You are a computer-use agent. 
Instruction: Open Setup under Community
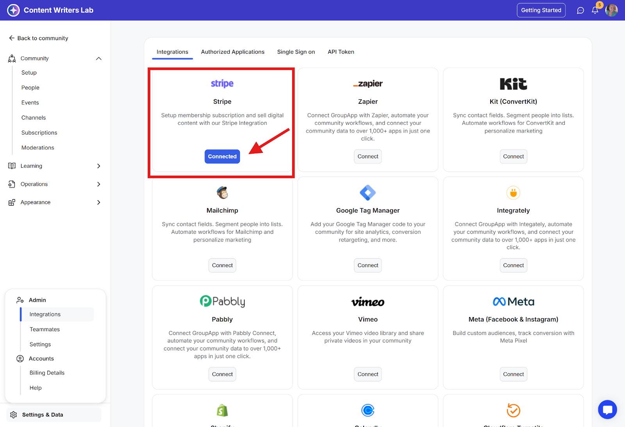(x=29, y=73)
